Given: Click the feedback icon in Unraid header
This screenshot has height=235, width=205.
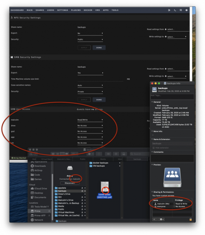Looking at the screenshot, I should coord(181,10).
